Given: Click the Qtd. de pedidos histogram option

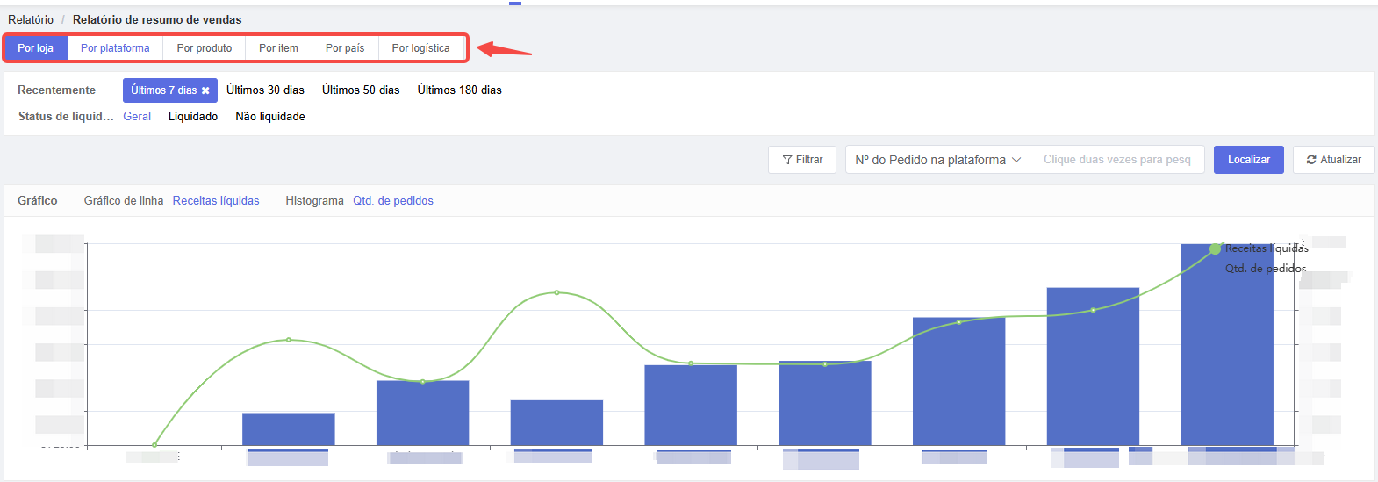Looking at the screenshot, I should click(393, 201).
